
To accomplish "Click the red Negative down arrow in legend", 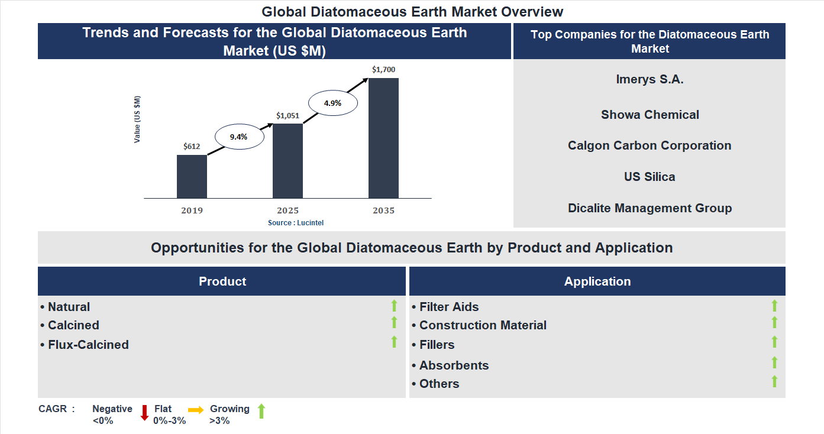I will [x=144, y=412].
